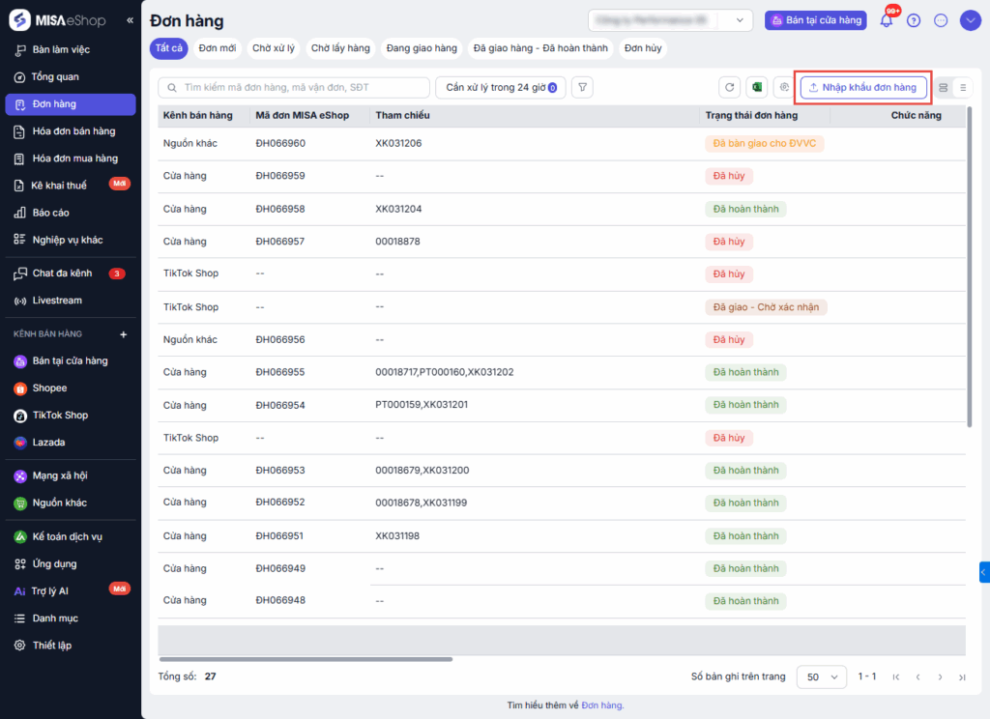This screenshot has height=719, width=990.
Task: Open Livestream in sidebar
Action: pos(57,301)
